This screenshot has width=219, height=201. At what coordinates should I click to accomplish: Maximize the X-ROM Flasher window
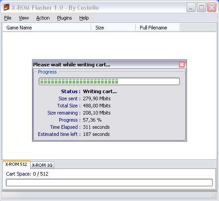coord(201,7)
